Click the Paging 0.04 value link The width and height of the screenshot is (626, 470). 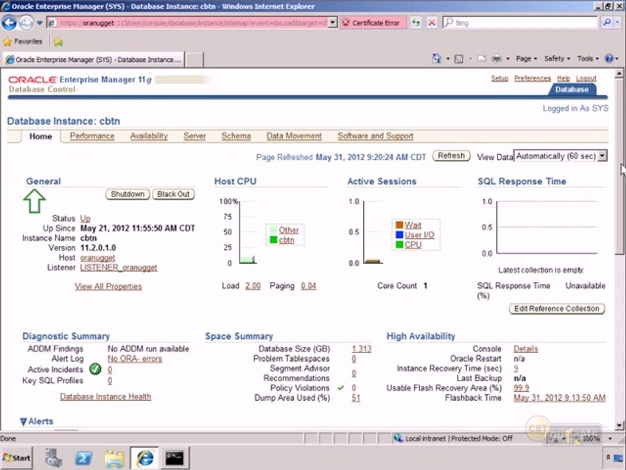point(308,286)
